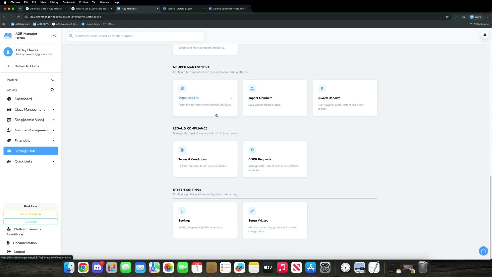Click the Award Reports badge icon
Screen dimensions: 492x277
pyautogui.click(x=322, y=88)
